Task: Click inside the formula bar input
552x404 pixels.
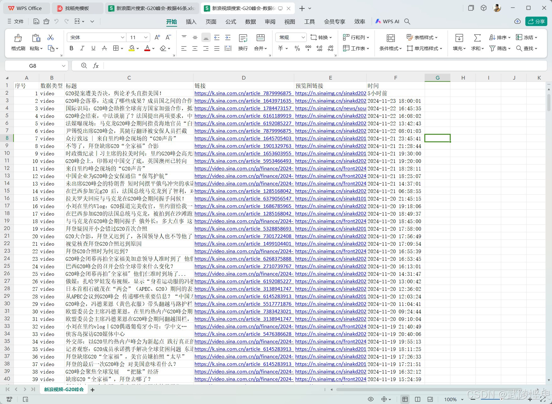Action: pos(325,66)
